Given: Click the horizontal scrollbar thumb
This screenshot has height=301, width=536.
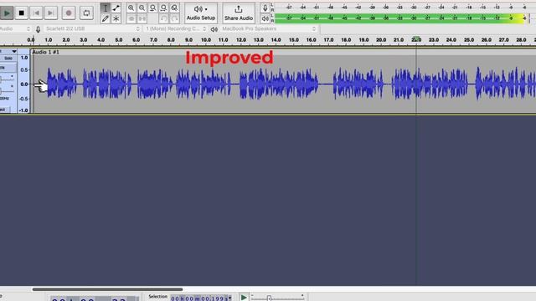Looking at the screenshot, I should point(107,289).
